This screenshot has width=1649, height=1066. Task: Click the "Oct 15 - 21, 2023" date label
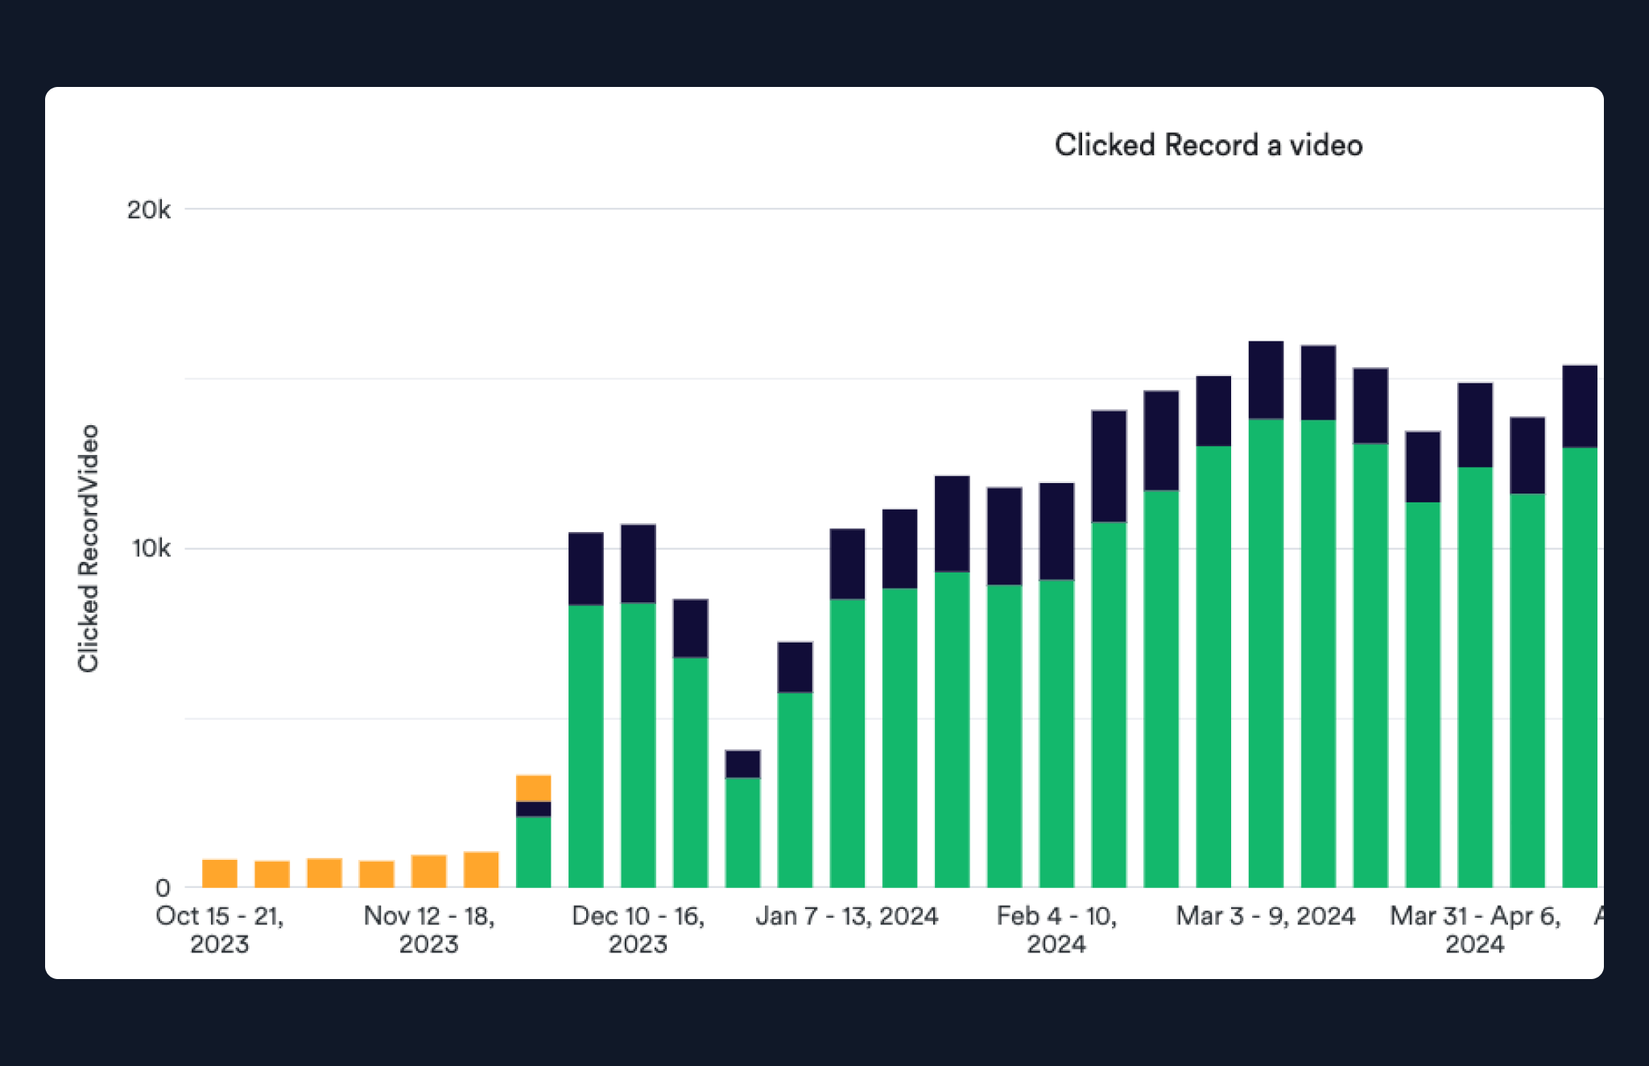pyautogui.click(x=220, y=929)
